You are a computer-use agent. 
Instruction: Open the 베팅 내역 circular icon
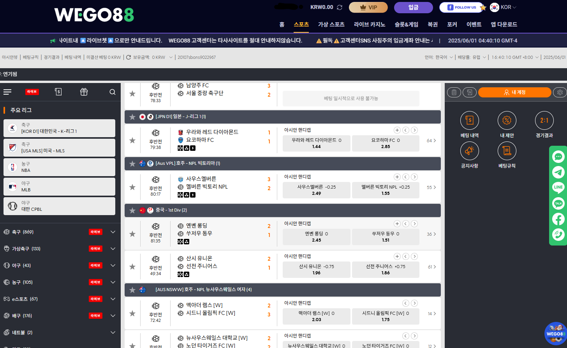[470, 120]
